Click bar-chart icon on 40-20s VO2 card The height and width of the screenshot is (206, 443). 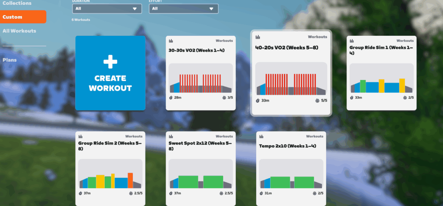258,37
